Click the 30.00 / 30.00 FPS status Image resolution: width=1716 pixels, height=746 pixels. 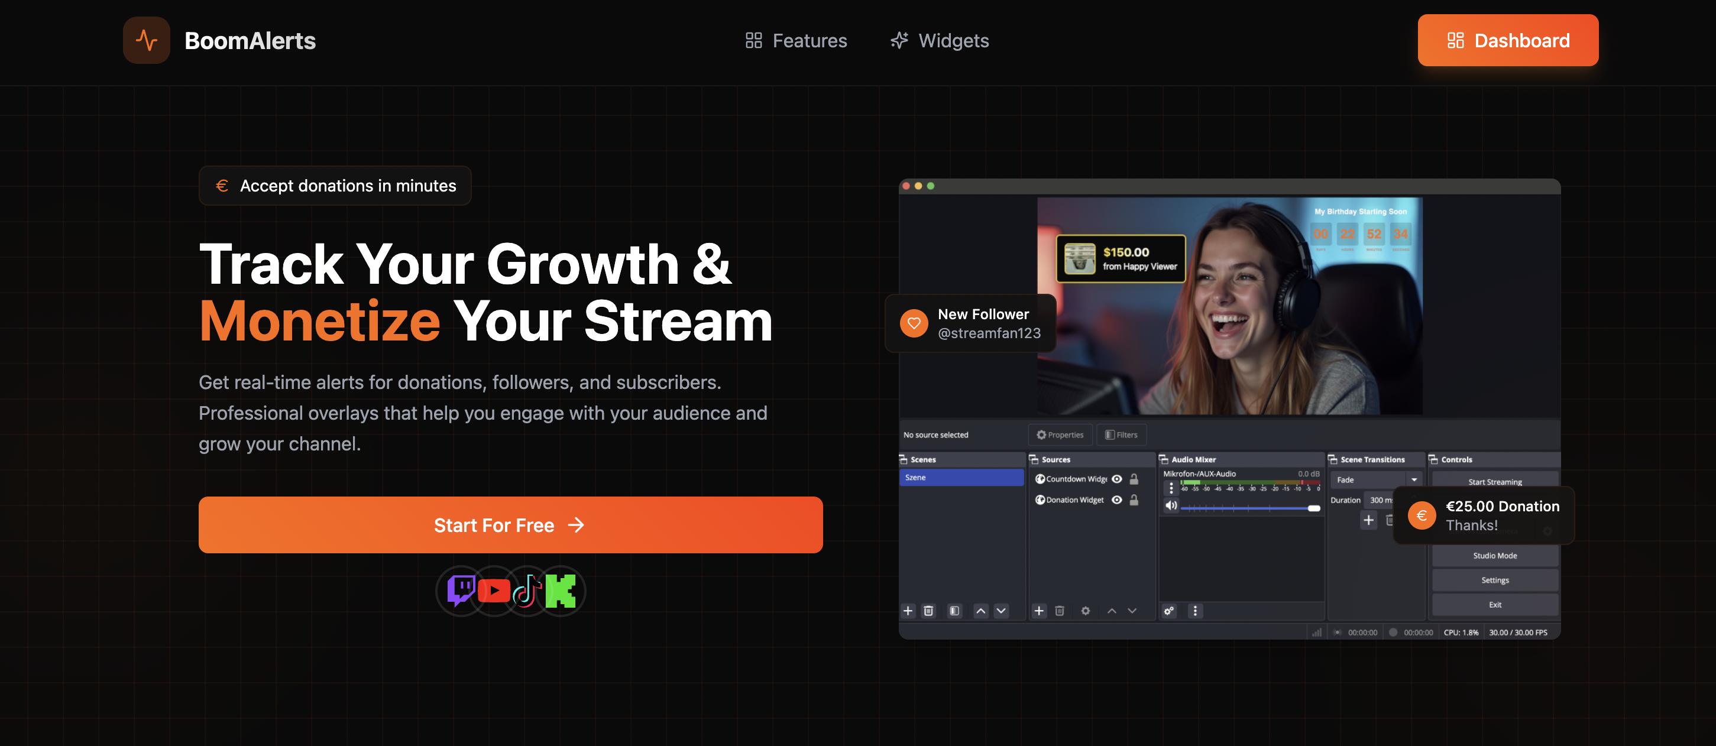1518,633
